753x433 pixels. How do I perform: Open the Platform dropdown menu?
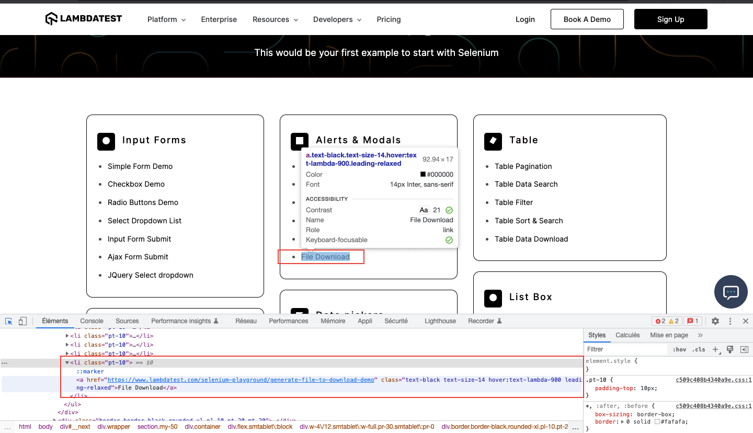tap(166, 19)
